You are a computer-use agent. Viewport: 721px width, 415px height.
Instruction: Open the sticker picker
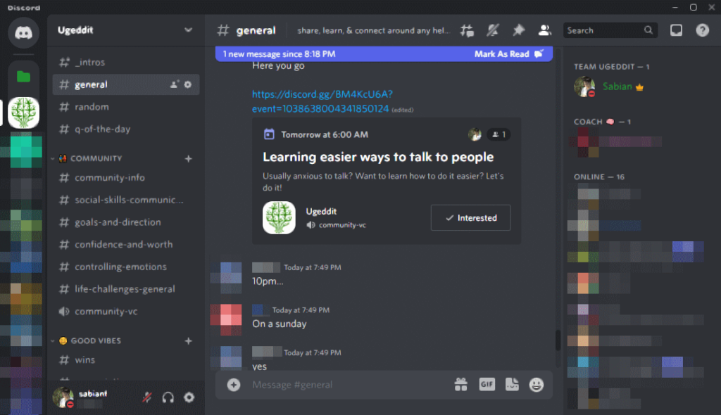(512, 384)
